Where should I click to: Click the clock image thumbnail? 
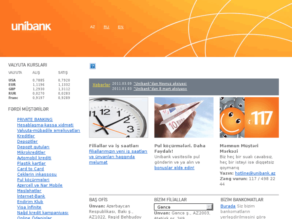coord(118,117)
